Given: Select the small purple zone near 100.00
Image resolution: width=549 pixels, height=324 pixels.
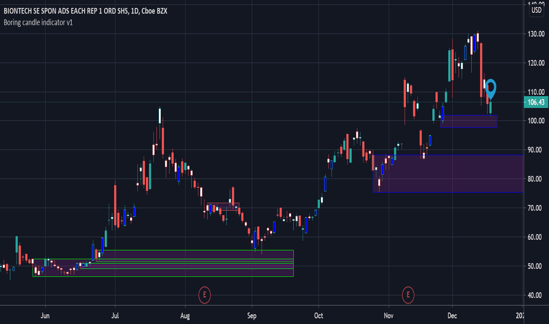Looking at the screenshot, I should point(468,121).
